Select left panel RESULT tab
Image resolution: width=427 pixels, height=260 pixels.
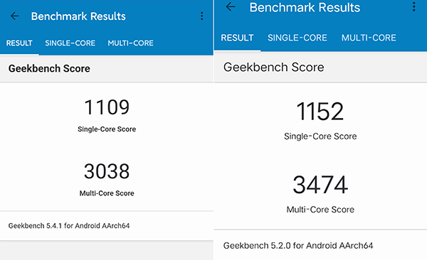click(19, 43)
